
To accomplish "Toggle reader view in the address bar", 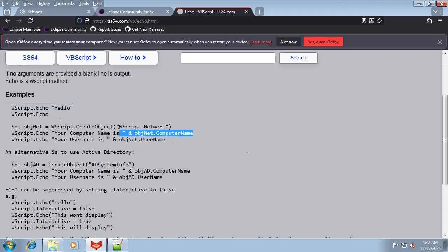I will pos(364,21).
